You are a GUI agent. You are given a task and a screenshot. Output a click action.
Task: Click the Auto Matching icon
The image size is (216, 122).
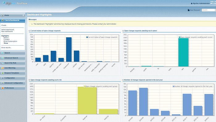point(2,68)
